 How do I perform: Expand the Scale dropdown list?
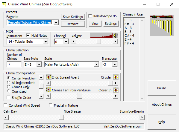[97, 65]
